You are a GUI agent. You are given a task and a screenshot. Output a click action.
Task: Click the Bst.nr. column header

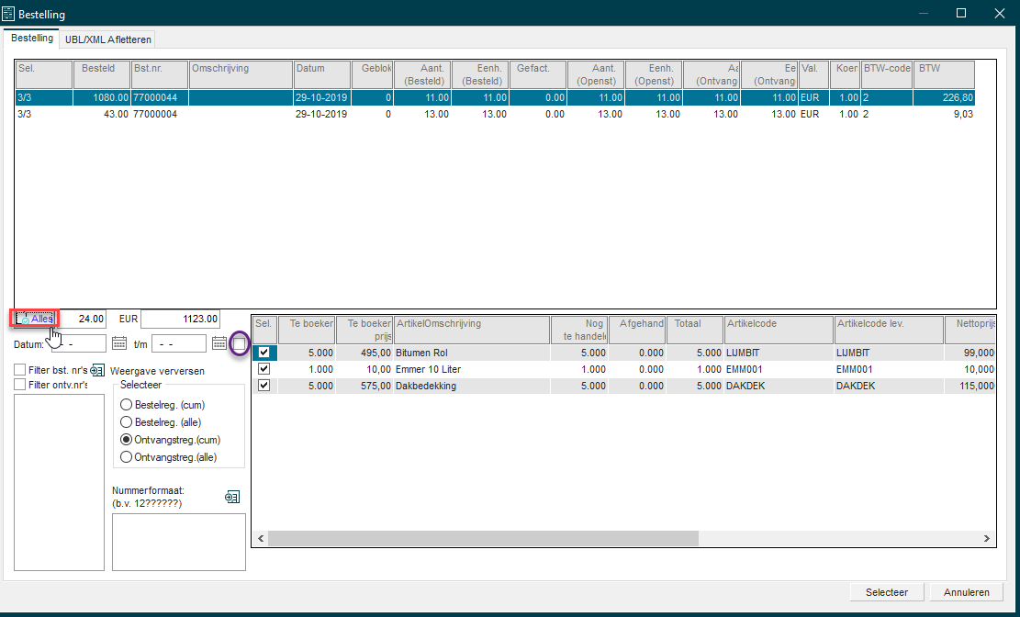160,75
